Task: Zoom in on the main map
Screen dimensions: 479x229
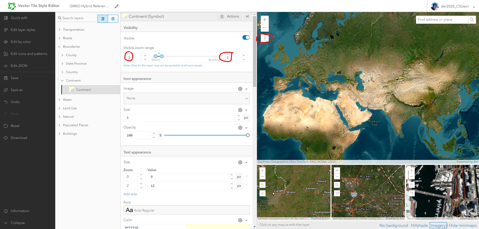Action: pyautogui.click(x=264, y=20)
